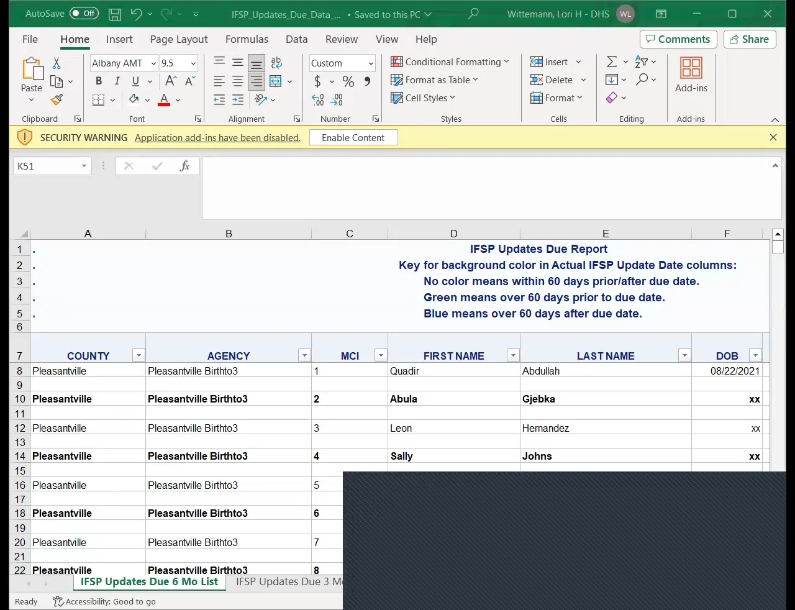Toggle Bold formatting
This screenshot has width=795, height=610.
[x=99, y=81]
